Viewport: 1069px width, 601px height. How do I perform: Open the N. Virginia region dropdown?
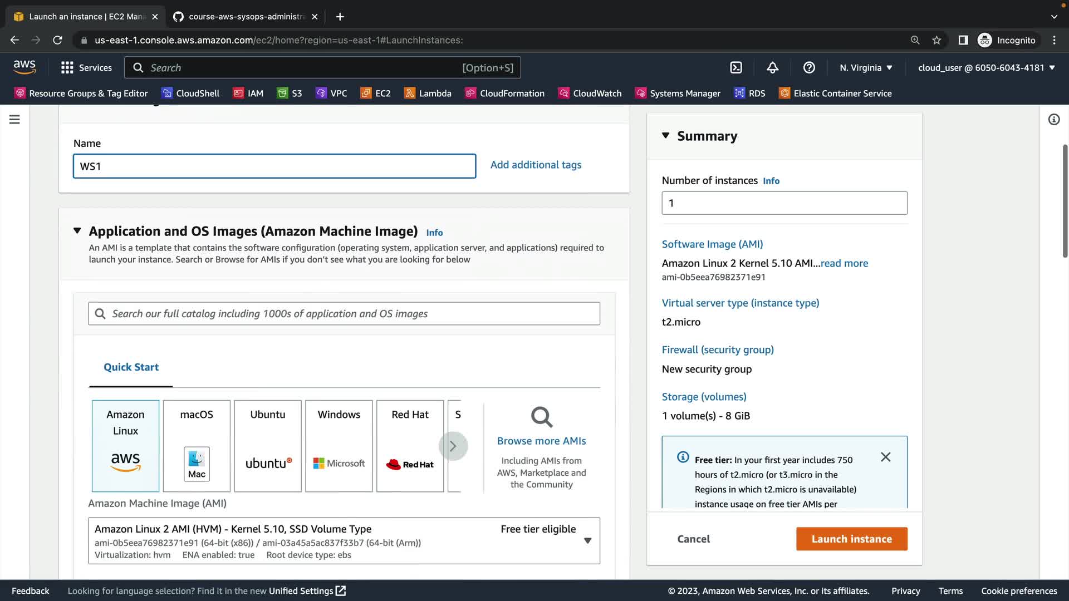tap(866, 67)
